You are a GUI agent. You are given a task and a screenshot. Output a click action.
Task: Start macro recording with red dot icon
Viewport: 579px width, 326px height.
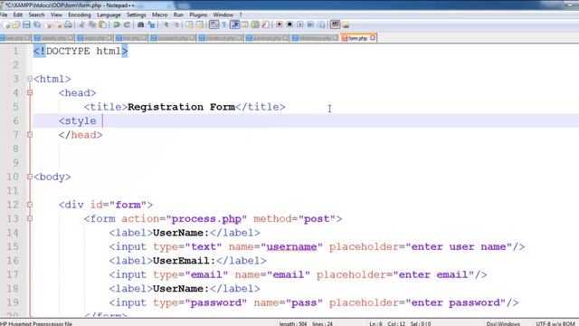[280, 24]
